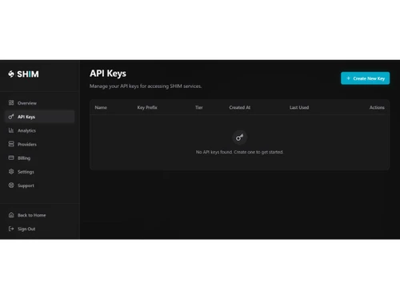Follow the Back to Home link
This screenshot has width=400, height=300.
tap(39, 215)
